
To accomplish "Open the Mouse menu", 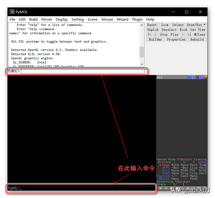I will click(107, 19).
